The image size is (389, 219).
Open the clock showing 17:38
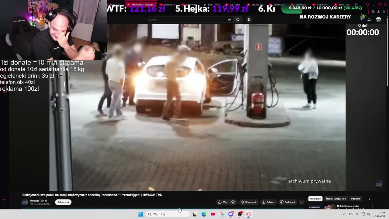tap(379, 214)
